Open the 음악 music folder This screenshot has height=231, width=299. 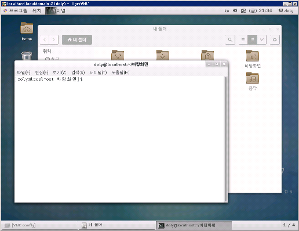(253, 81)
